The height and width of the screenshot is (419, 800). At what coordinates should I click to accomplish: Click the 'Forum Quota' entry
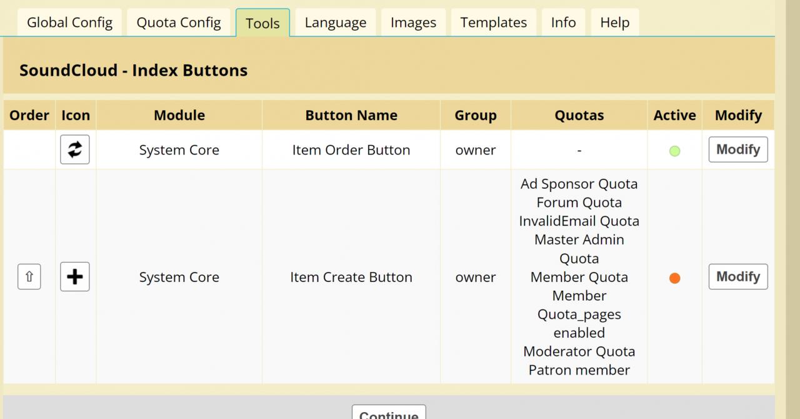pos(579,203)
